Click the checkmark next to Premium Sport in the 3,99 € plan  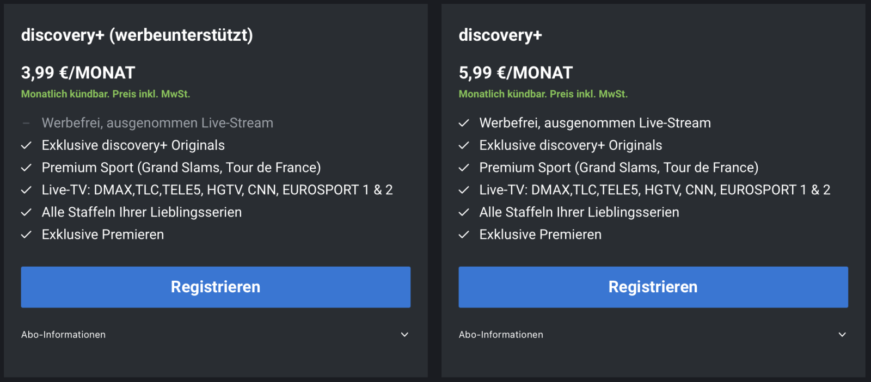[x=26, y=168]
